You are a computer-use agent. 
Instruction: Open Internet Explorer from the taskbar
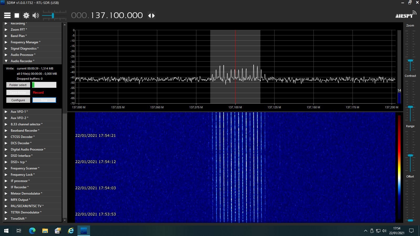click(x=71, y=231)
